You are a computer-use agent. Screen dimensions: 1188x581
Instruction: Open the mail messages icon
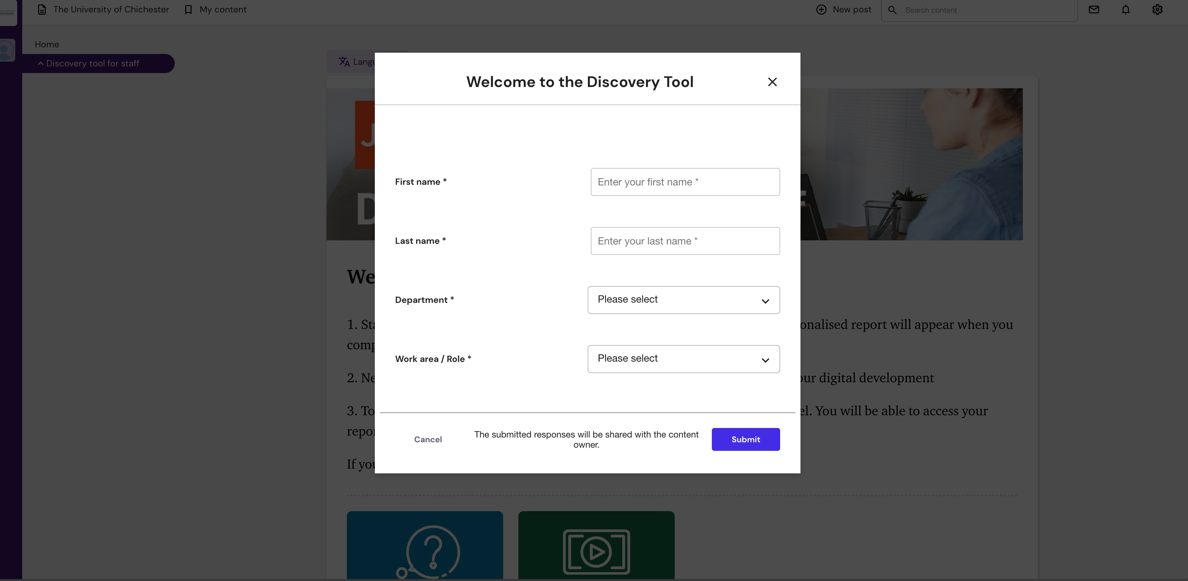(1094, 9)
